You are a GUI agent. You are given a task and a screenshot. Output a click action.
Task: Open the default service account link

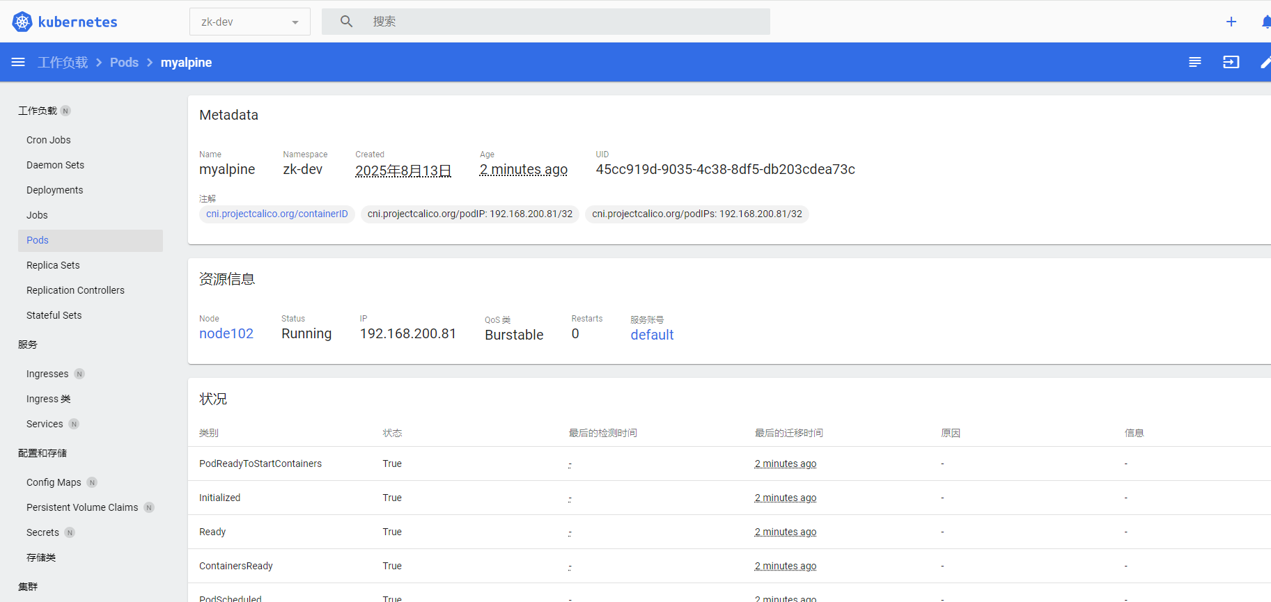coord(652,335)
